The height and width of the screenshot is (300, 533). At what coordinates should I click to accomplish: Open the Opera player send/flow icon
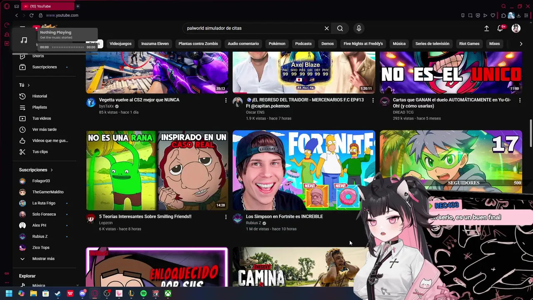(485, 15)
